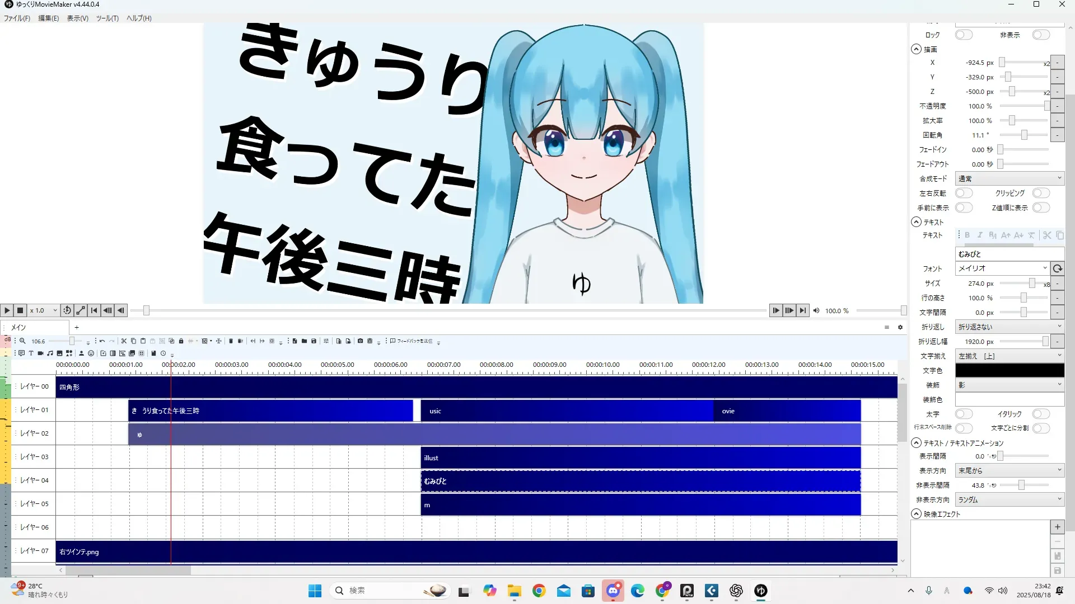
Task: Open the フォント メイリオ dropdown
Action: point(1001,268)
